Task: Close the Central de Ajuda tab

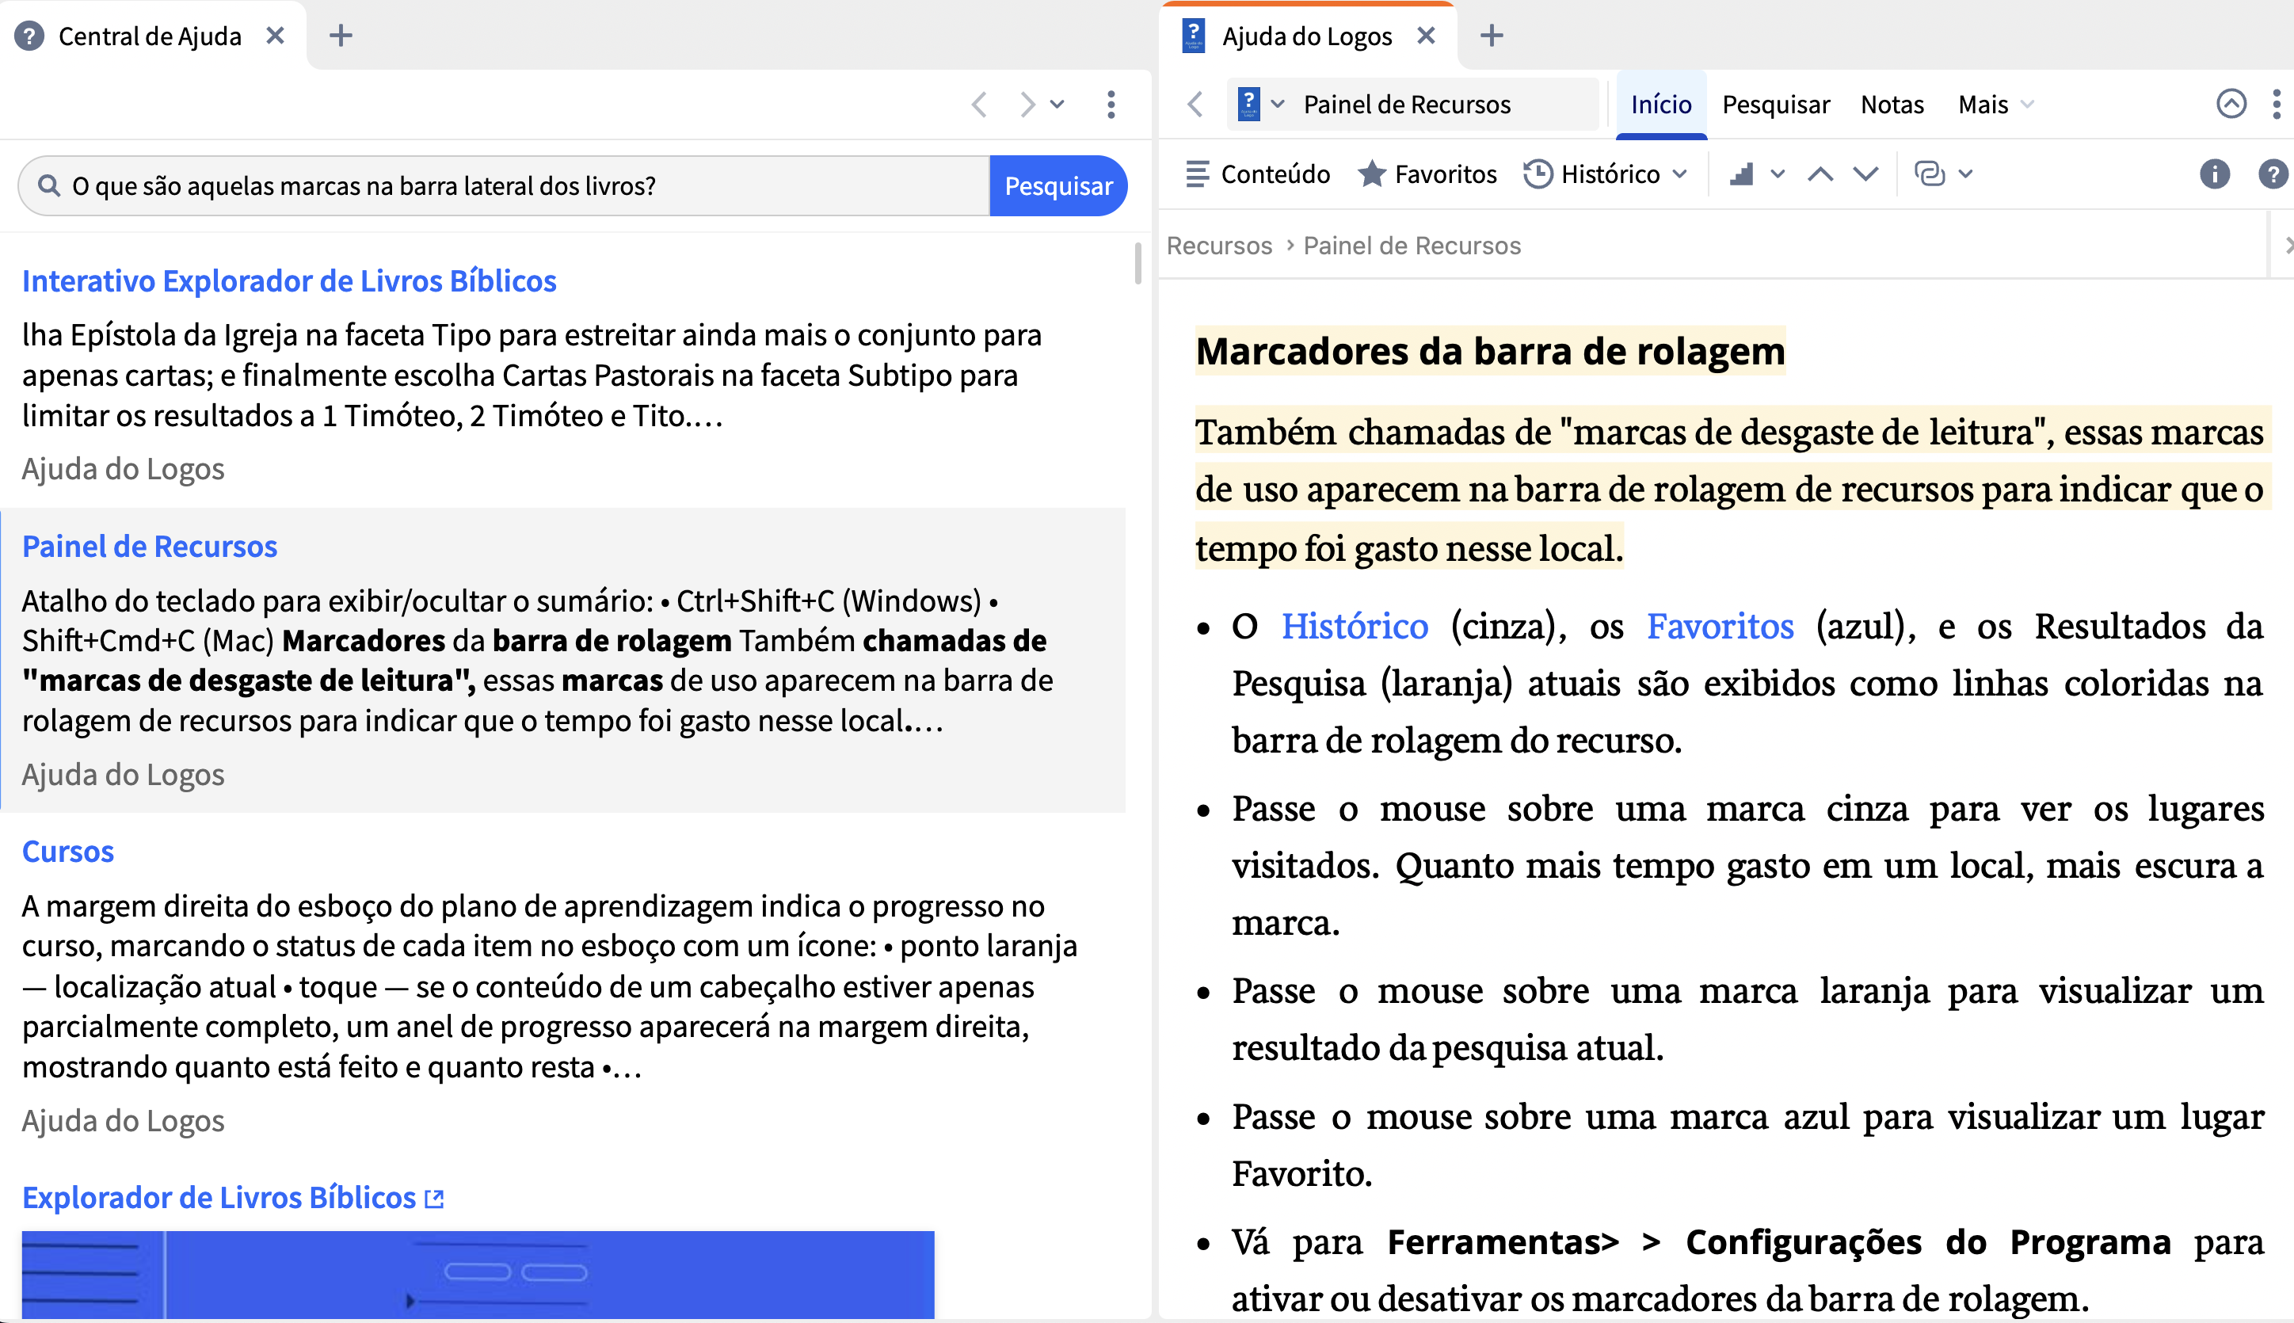Action: click(x=276, y=36)
